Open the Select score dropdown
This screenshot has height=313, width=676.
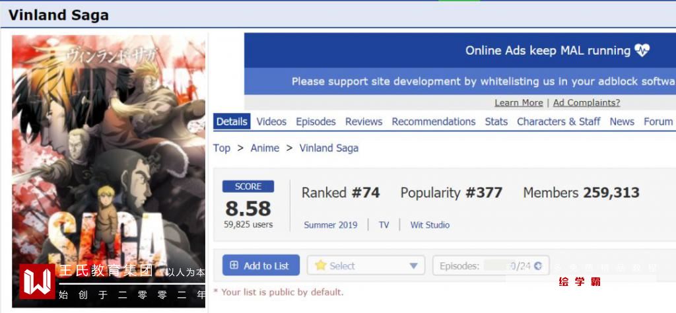tap(366, 265)
